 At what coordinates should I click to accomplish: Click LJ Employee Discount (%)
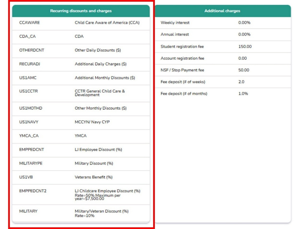(98, 150)
